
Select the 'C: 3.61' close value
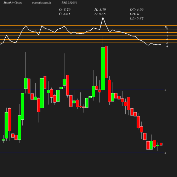point(64,14)
